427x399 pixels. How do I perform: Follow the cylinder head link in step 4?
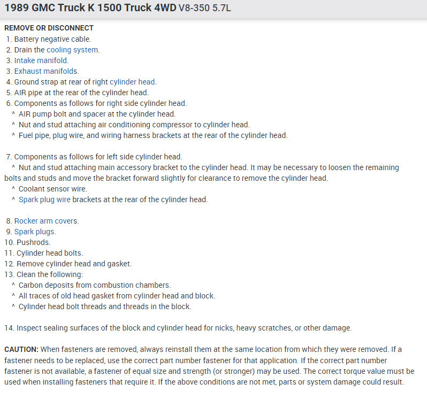click(132, 82)
